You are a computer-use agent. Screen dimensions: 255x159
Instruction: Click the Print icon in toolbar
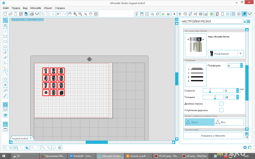(x=32, y=14)
